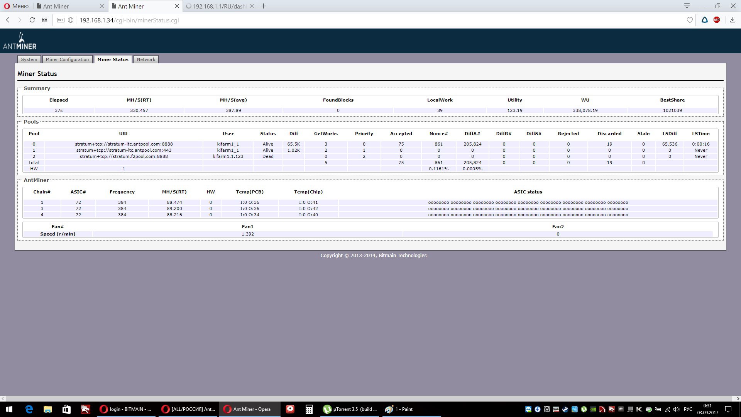Open the volume speaker tray icon

(676, 409)
